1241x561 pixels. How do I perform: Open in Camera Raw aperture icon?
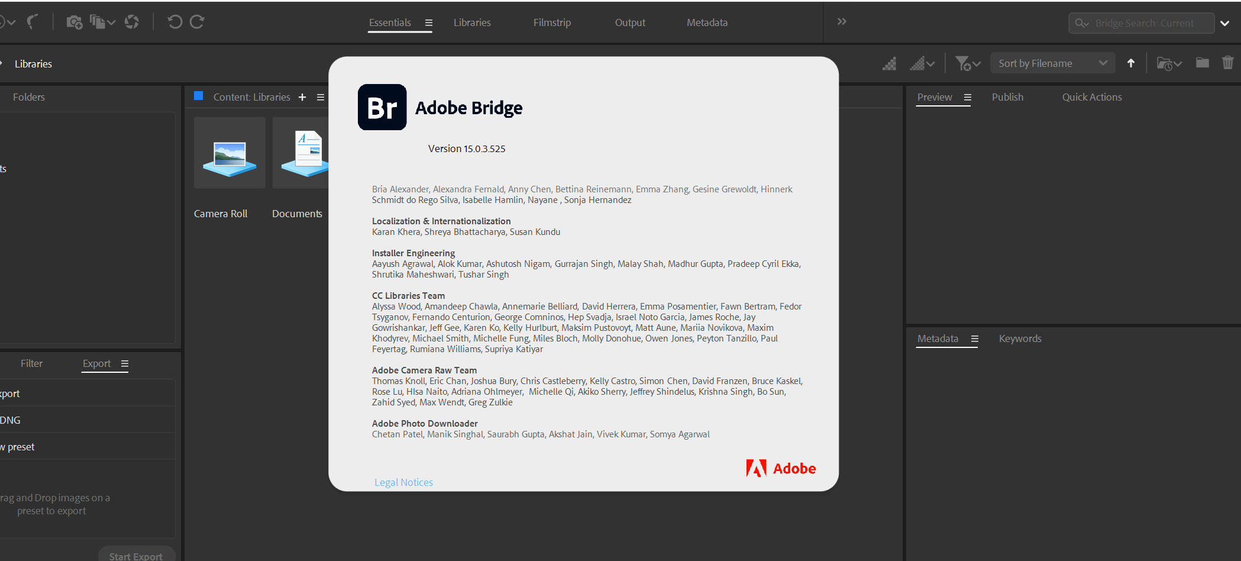click(x=132, y=22)
